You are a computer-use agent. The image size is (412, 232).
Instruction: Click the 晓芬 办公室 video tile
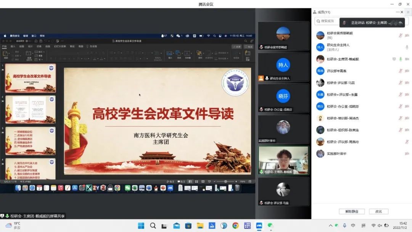pyautogui.click(x=283, y=98)
